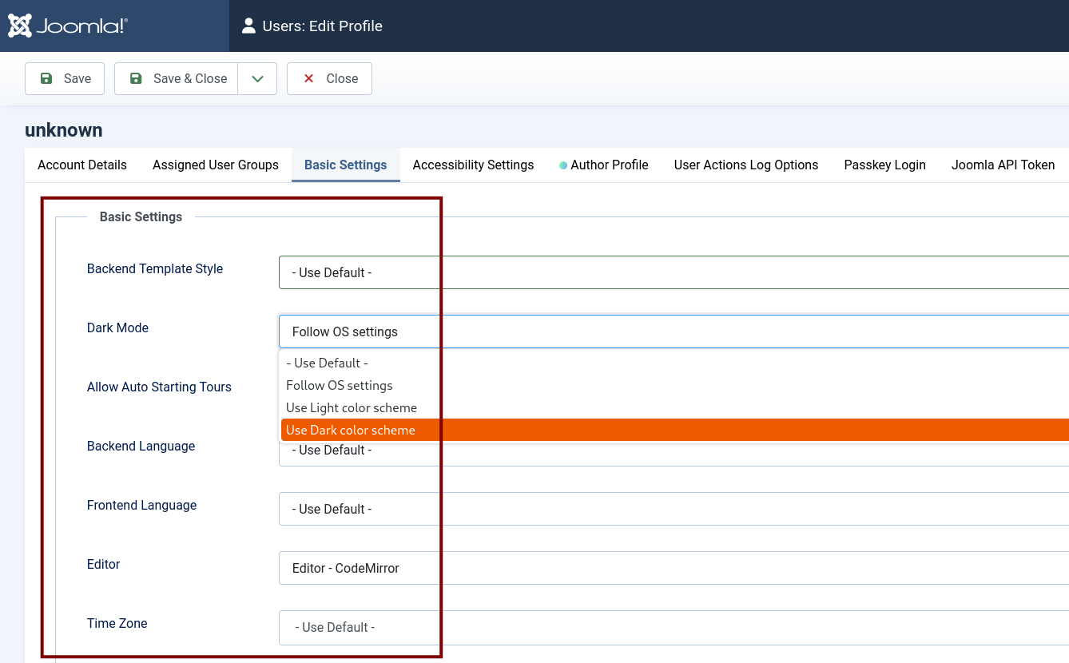Screen dimensions: 1069x663
Task: Pick the Follow OS settings list option
Action: [340, 385]
